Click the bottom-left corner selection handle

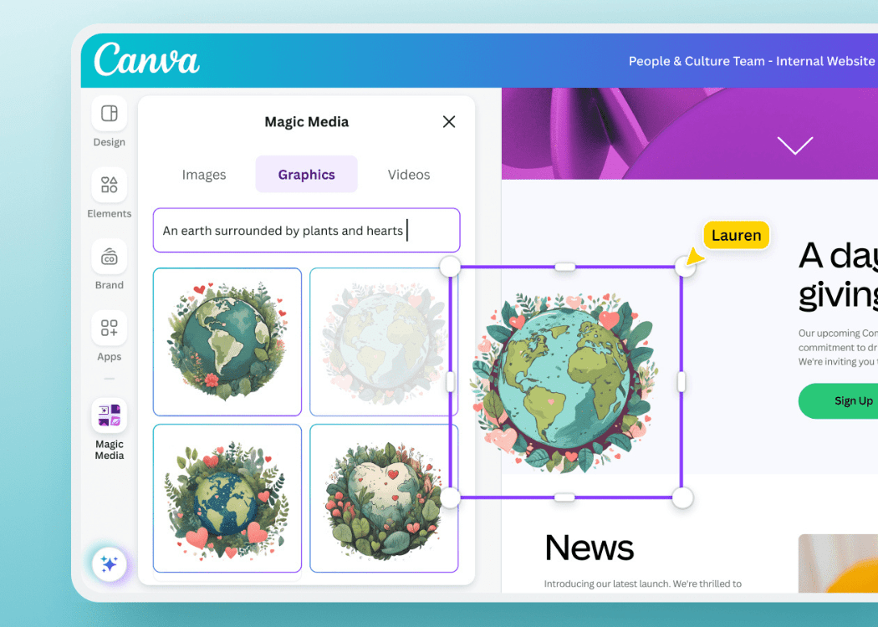point(450,497)
